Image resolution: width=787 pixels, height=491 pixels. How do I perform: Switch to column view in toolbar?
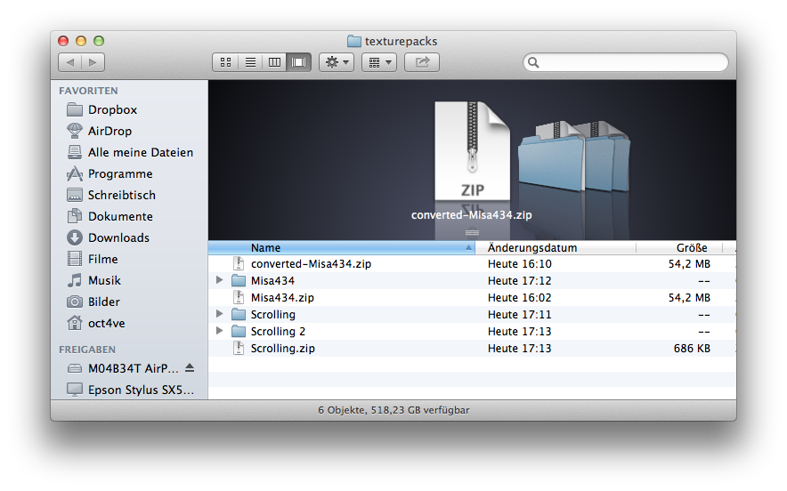click(274, 62)
